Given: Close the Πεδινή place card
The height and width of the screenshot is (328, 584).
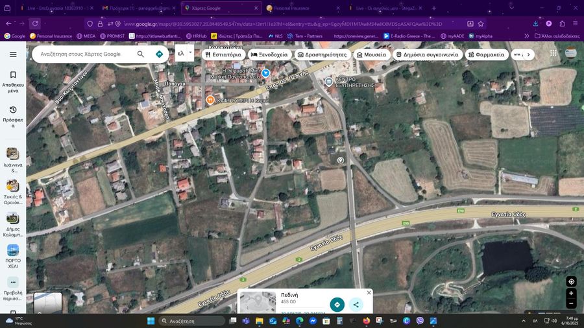Looking at the screenshot, I should click(369, 292).
